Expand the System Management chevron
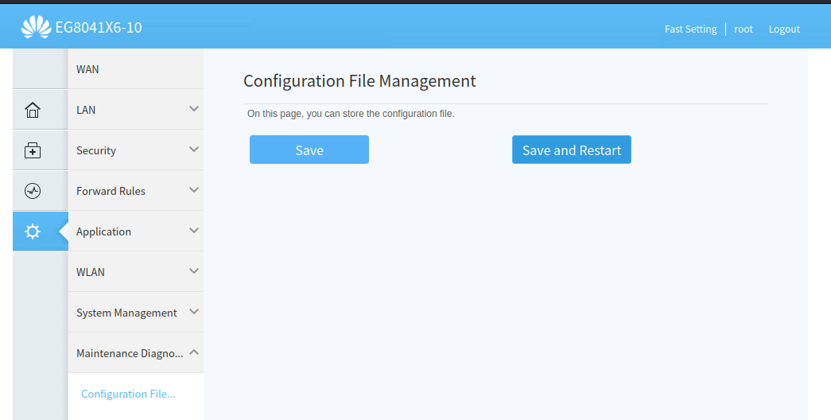Viewport: 831px width, 420px height. (x=194, y=311)
